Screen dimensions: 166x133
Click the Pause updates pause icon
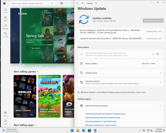(81, 63)
